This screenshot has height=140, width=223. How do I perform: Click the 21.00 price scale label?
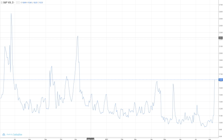221,46
